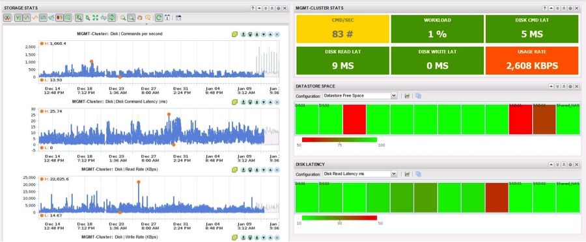
Task: Click the yellow CMD/SEC 83 # tile
Action: (342, 29)
